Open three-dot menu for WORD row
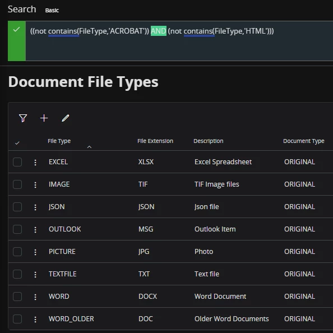This screenshot has height=333, width=333. pyautogui.click(x=35, y=297)
